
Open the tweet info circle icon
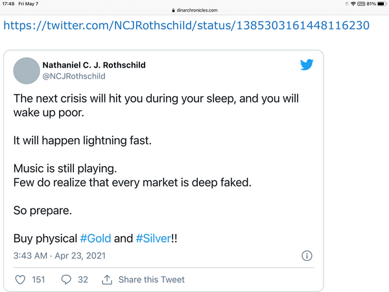pos(307,256)
